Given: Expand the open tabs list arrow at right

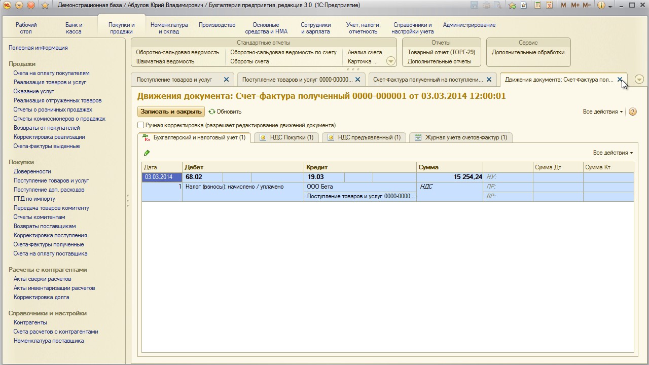Looking at the screenshot, I should (639, 80).
